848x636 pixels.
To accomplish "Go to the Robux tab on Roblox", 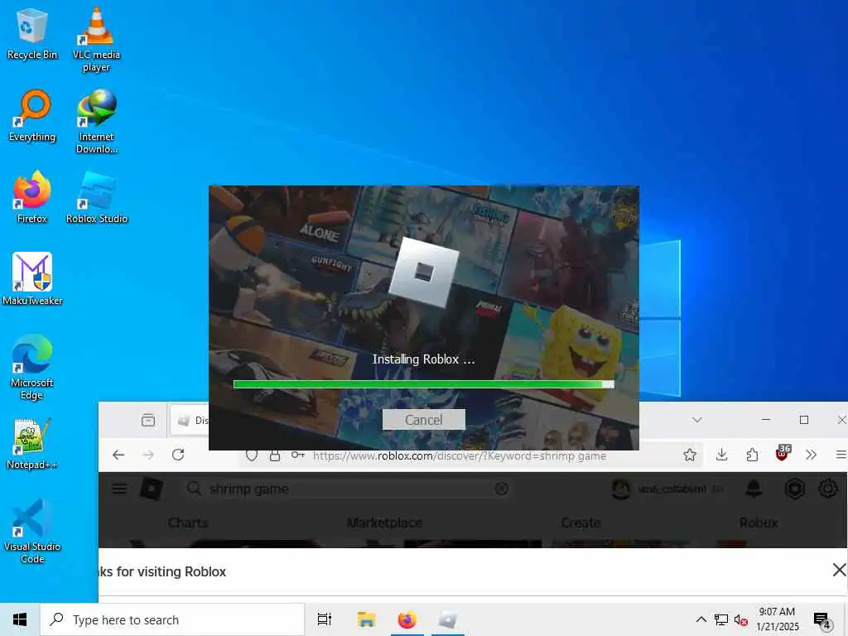I will click(759, 523).
